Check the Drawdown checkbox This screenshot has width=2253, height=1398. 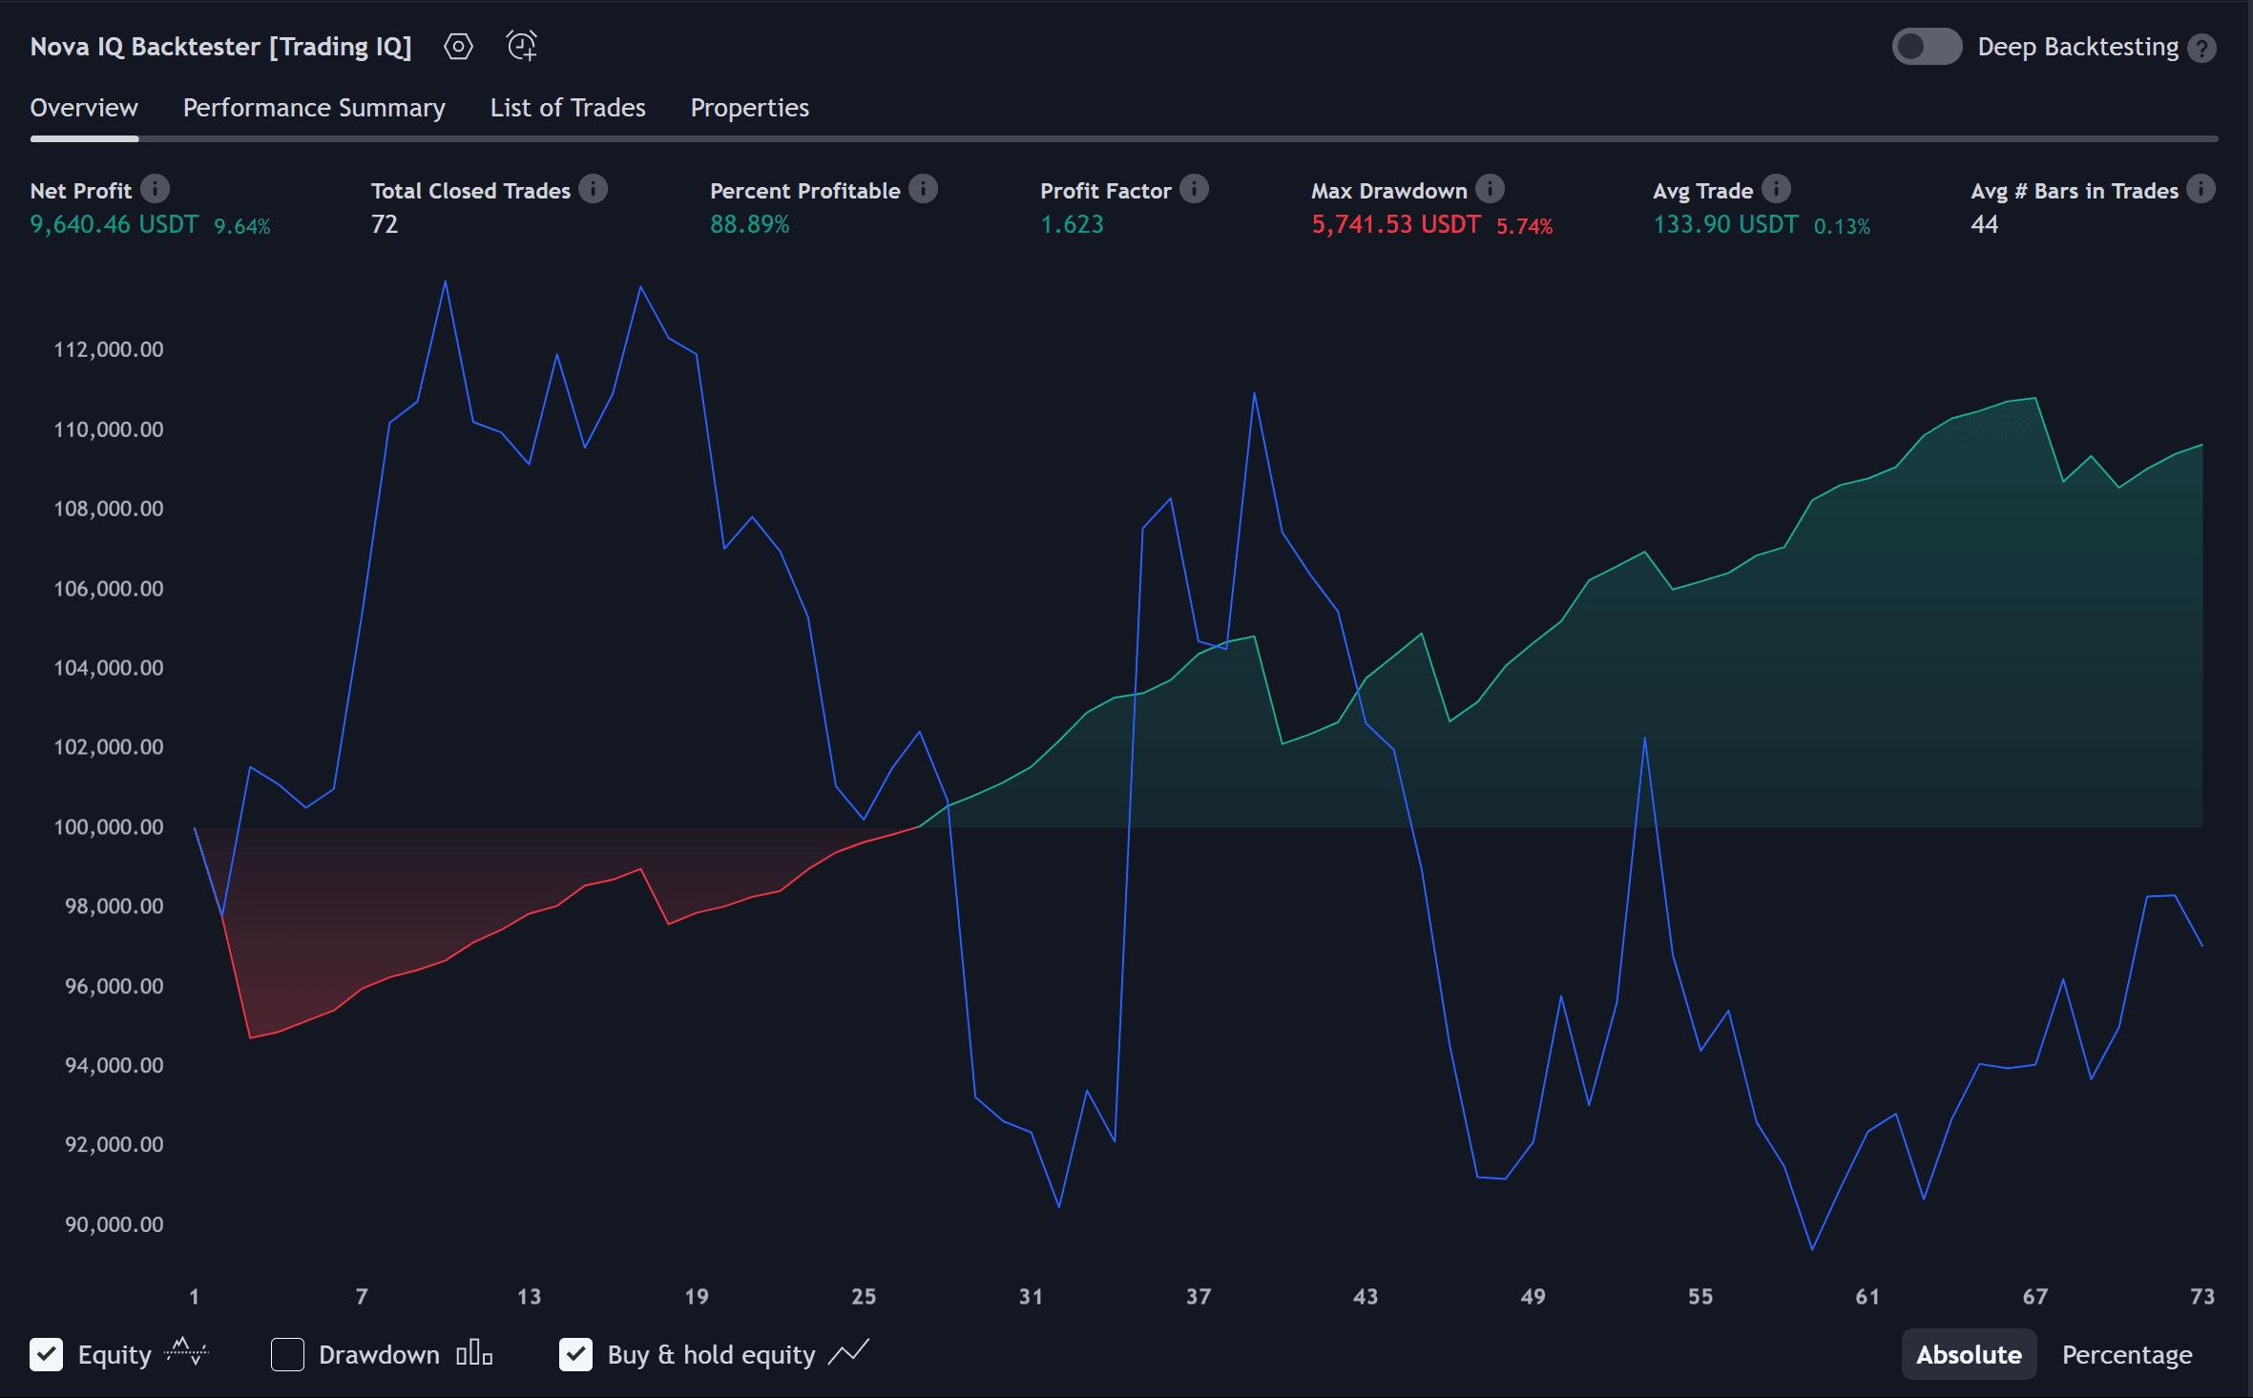pyautogui.click(x=287, y=1354)
